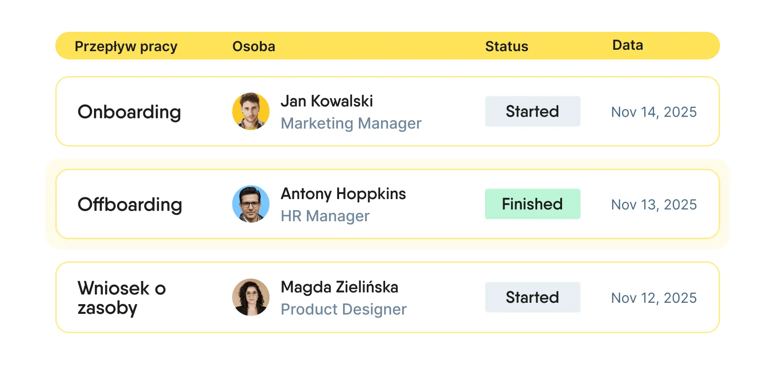
Task: Click Antony Hoppkins' avatar photo
Action: (x=251, y=204)
